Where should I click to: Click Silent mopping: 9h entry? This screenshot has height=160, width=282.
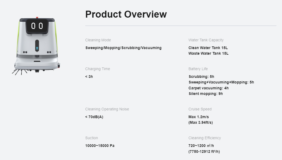[206, 94]
